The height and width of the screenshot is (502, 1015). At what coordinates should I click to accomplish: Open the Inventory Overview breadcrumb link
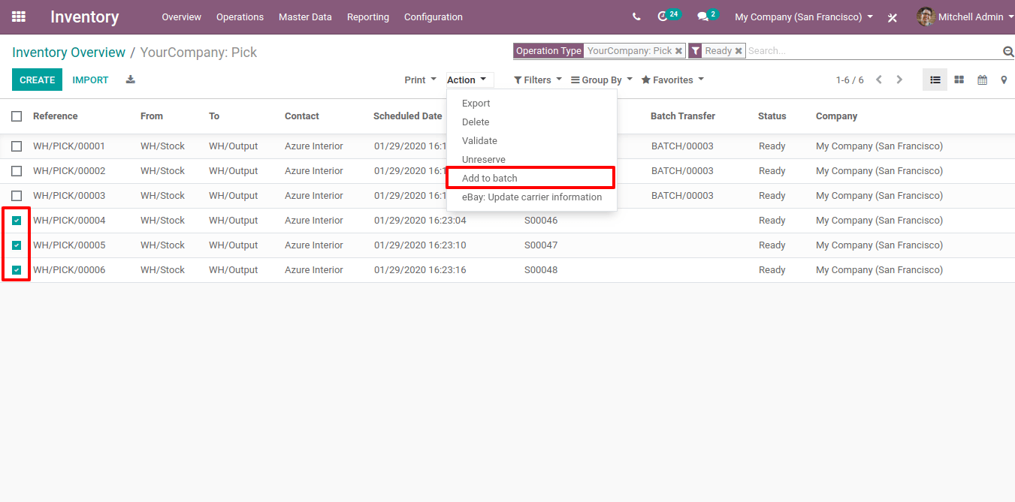68,52
